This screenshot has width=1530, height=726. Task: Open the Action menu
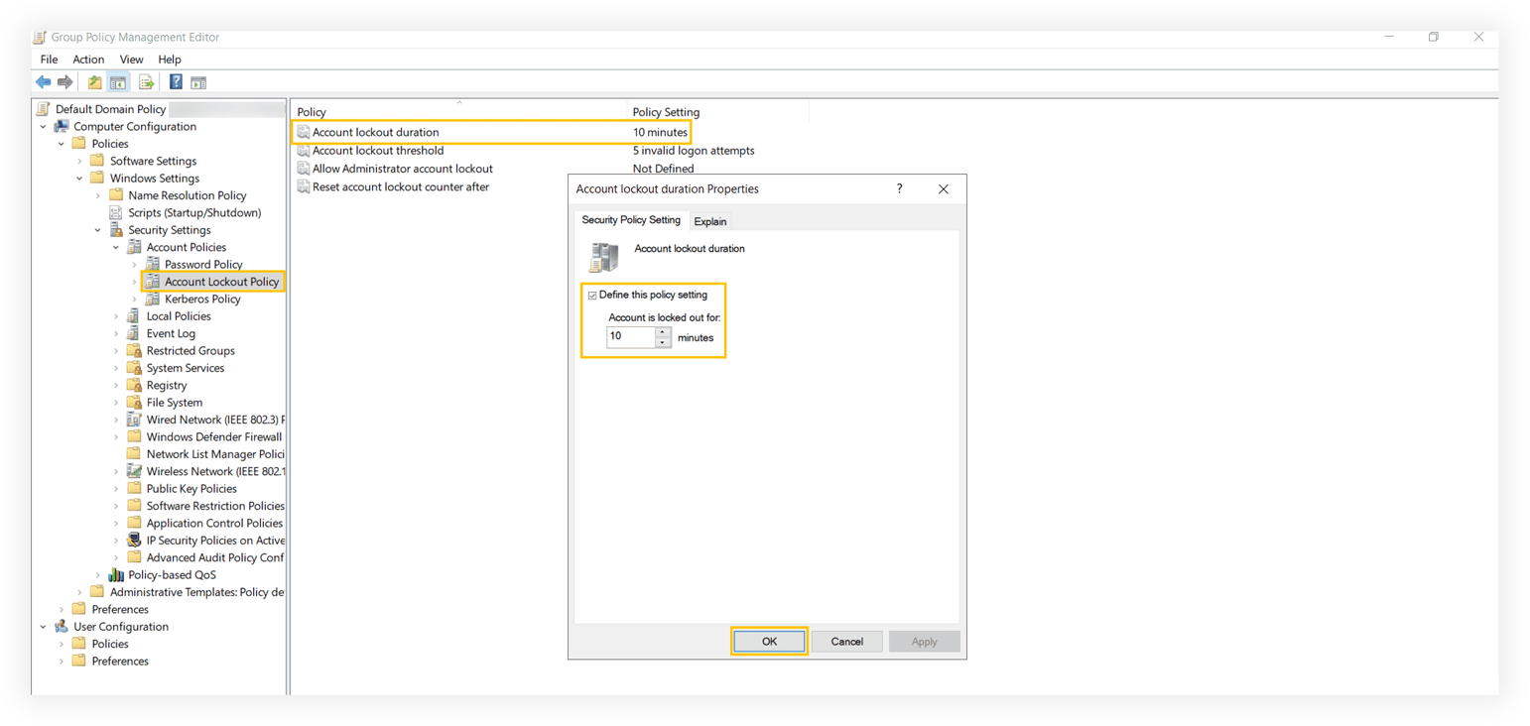[x=88, y=59]
